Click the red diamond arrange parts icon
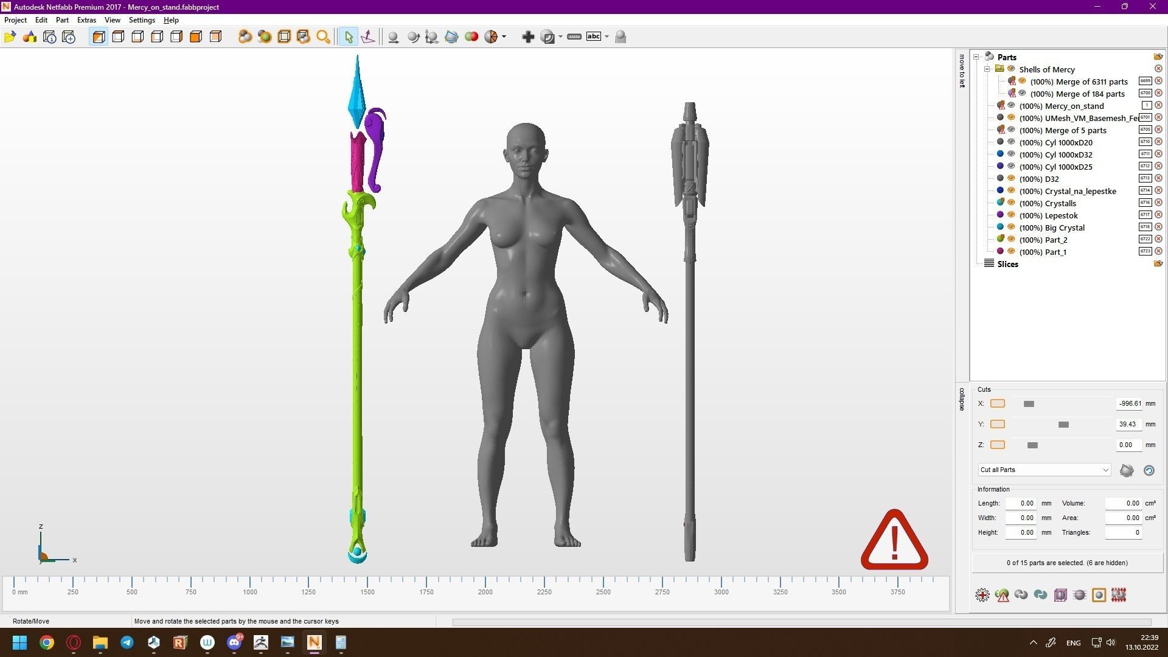This screenshot has height=657, width=1168. tap(1118, 595)
